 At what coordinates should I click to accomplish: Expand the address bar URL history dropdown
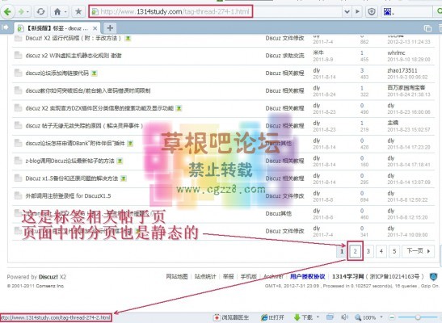click(x=347, y=12)
